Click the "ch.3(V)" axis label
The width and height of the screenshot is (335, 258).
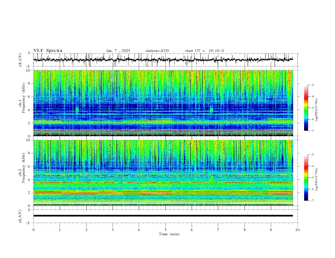[20, 216]
